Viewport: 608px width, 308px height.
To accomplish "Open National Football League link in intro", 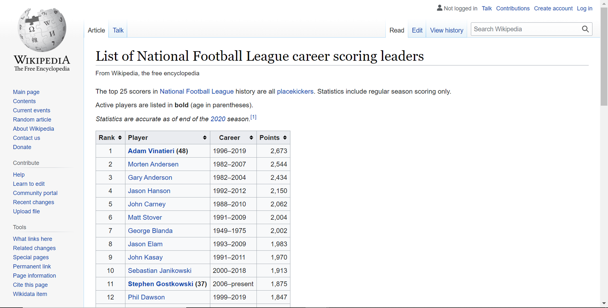I will (197, 92).
